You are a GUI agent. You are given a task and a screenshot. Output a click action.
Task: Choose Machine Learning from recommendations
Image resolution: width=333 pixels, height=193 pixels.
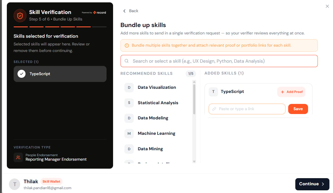156,134
